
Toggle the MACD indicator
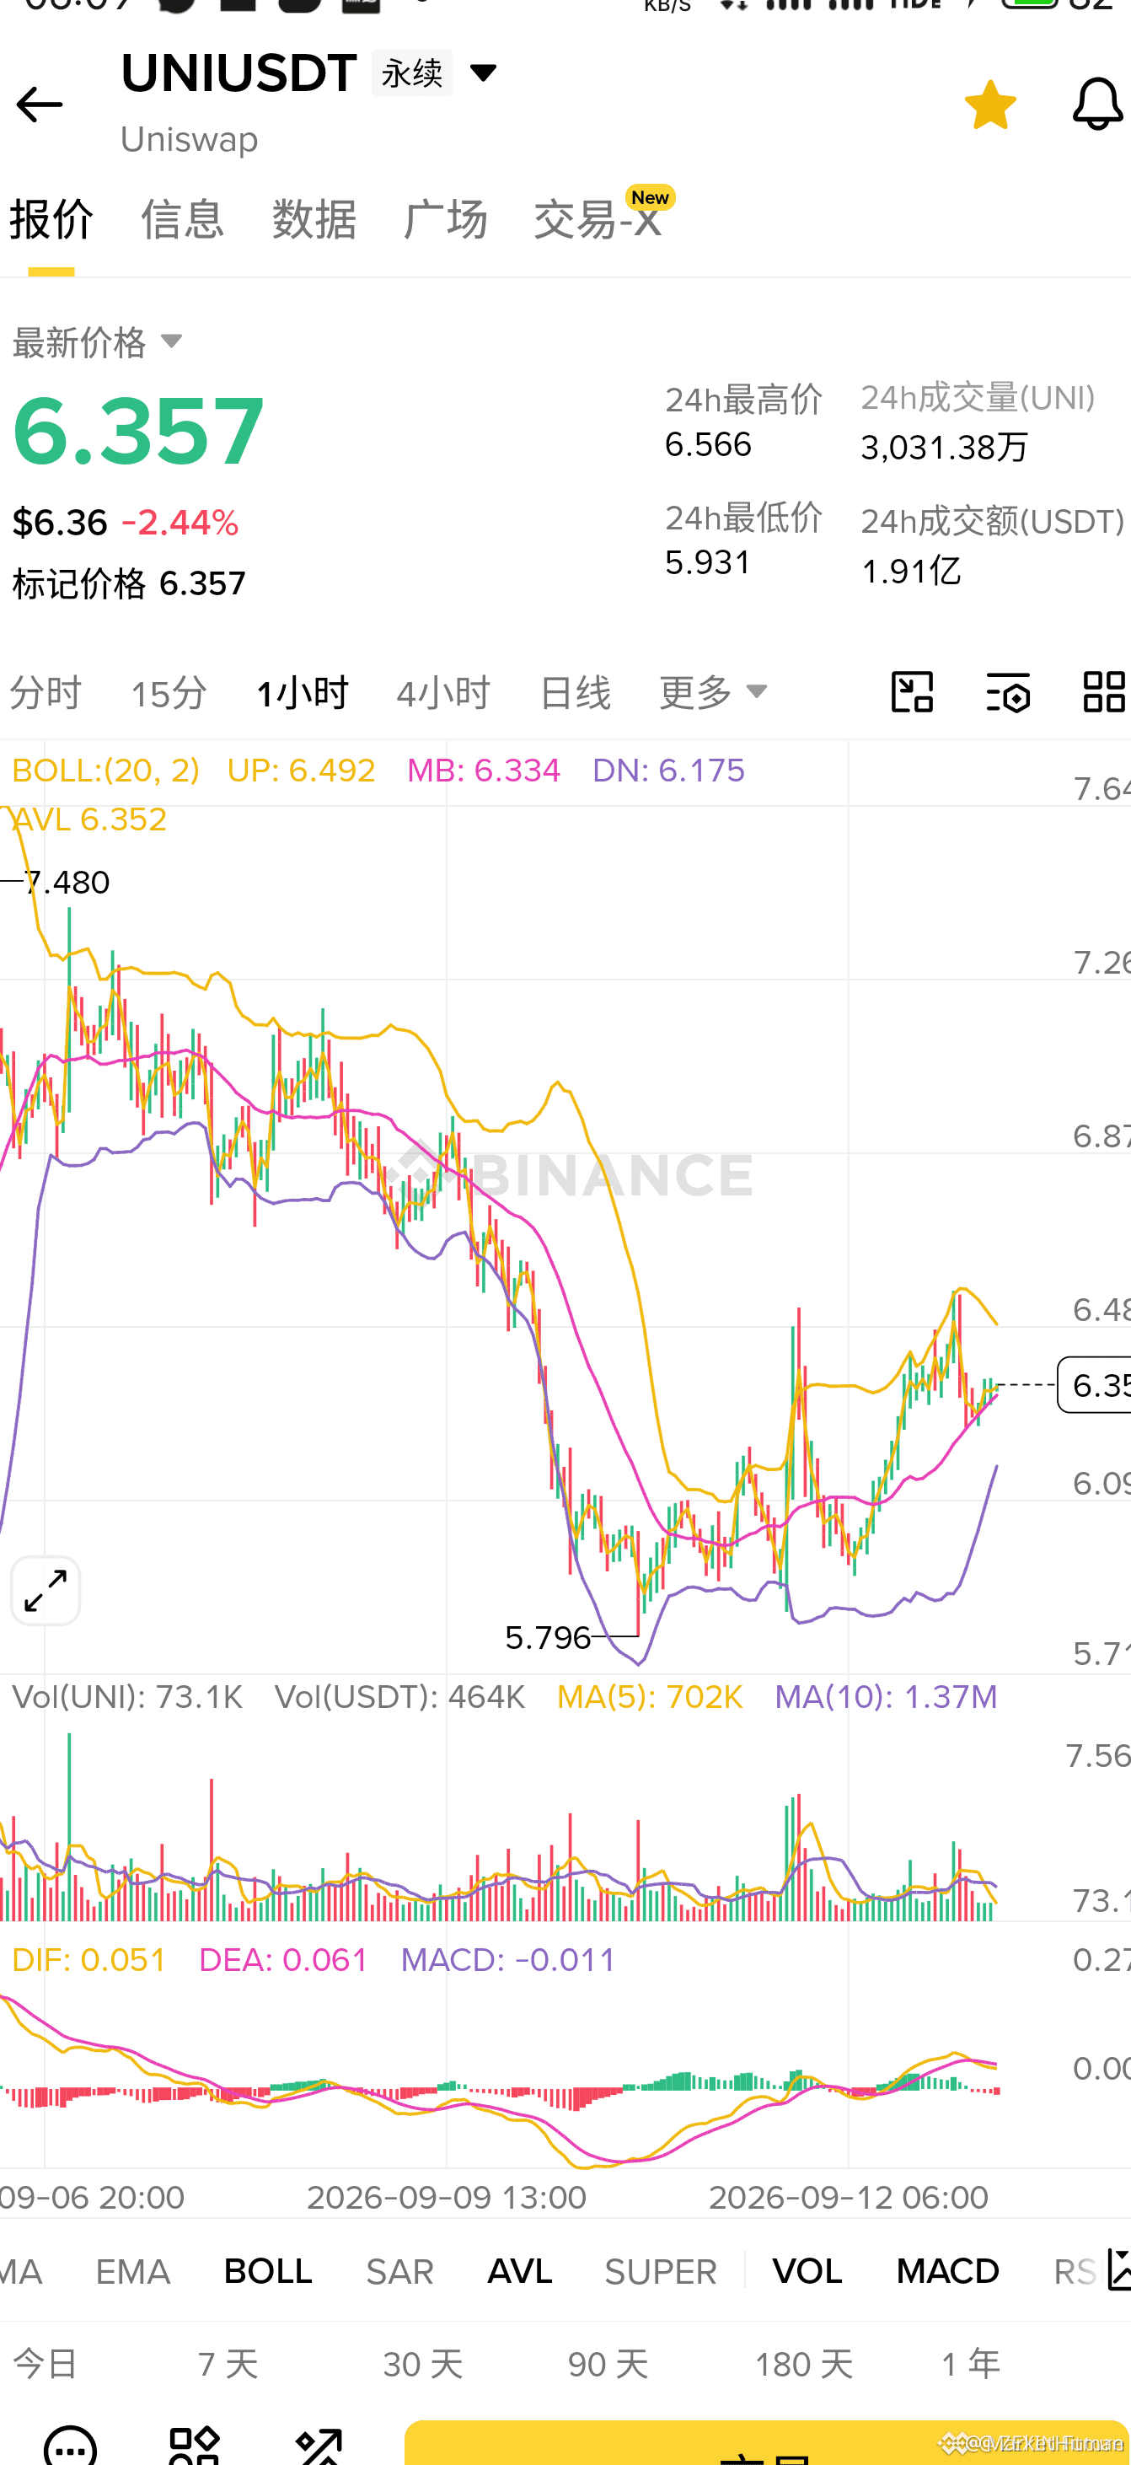(947, 2271)
